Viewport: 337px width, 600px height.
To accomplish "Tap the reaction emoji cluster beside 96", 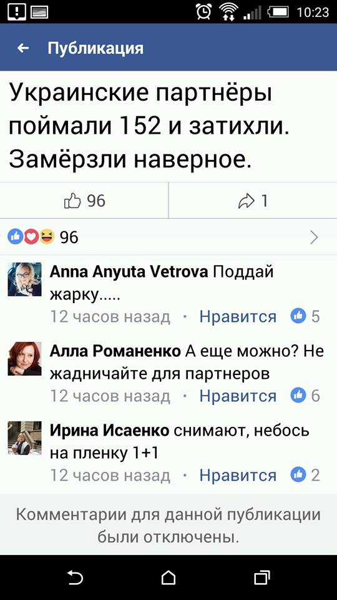I will coord(31,237).
